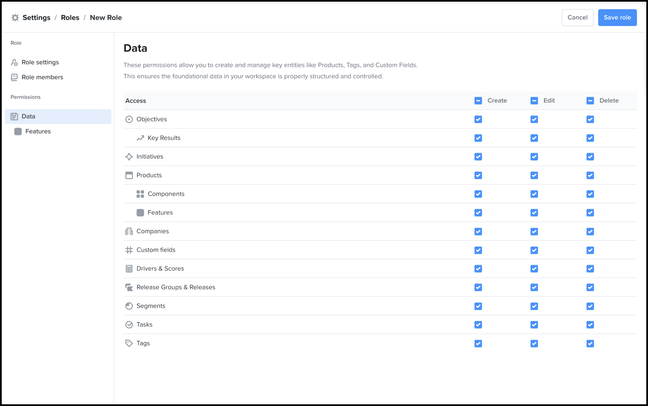Viewport: 648px width, 406px height.
Task: Uncheck Create permission for Tags
Action: tap(478, 343)
